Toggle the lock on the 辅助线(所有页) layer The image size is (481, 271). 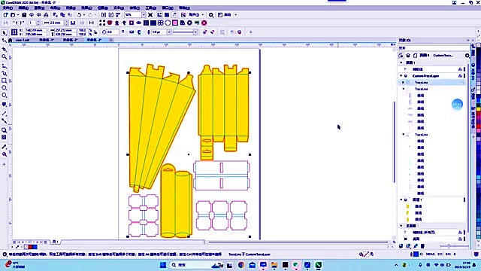tap(460, 233)
